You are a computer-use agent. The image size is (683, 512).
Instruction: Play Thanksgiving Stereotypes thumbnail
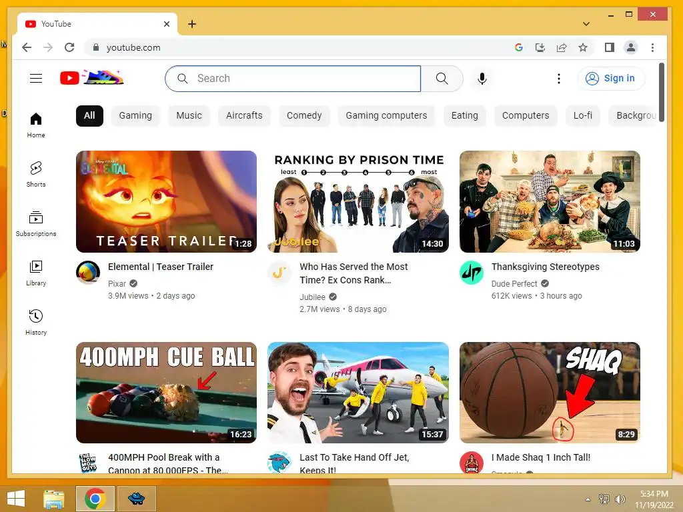(550, 201)
